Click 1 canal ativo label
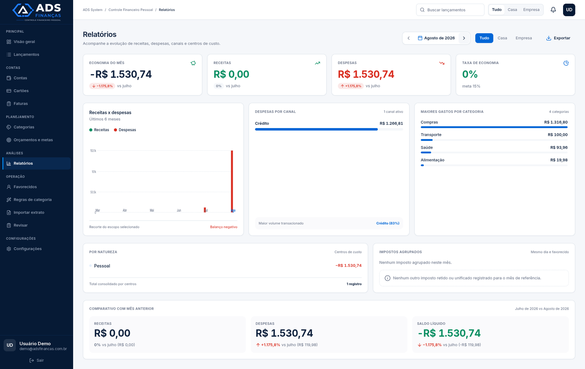The height and width of the screenshot is (369, 585). [x=393, y=112]
